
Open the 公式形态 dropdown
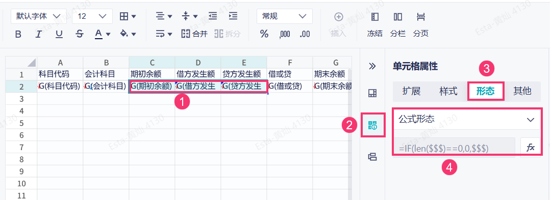[x=467, y=119]
